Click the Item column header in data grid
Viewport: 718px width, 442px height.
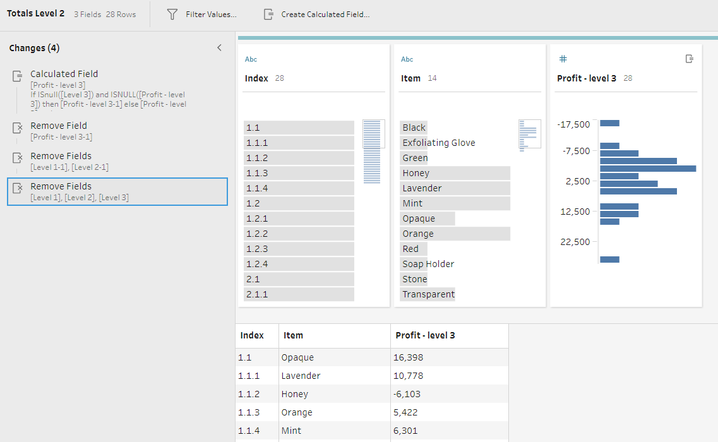click(294, 335)
